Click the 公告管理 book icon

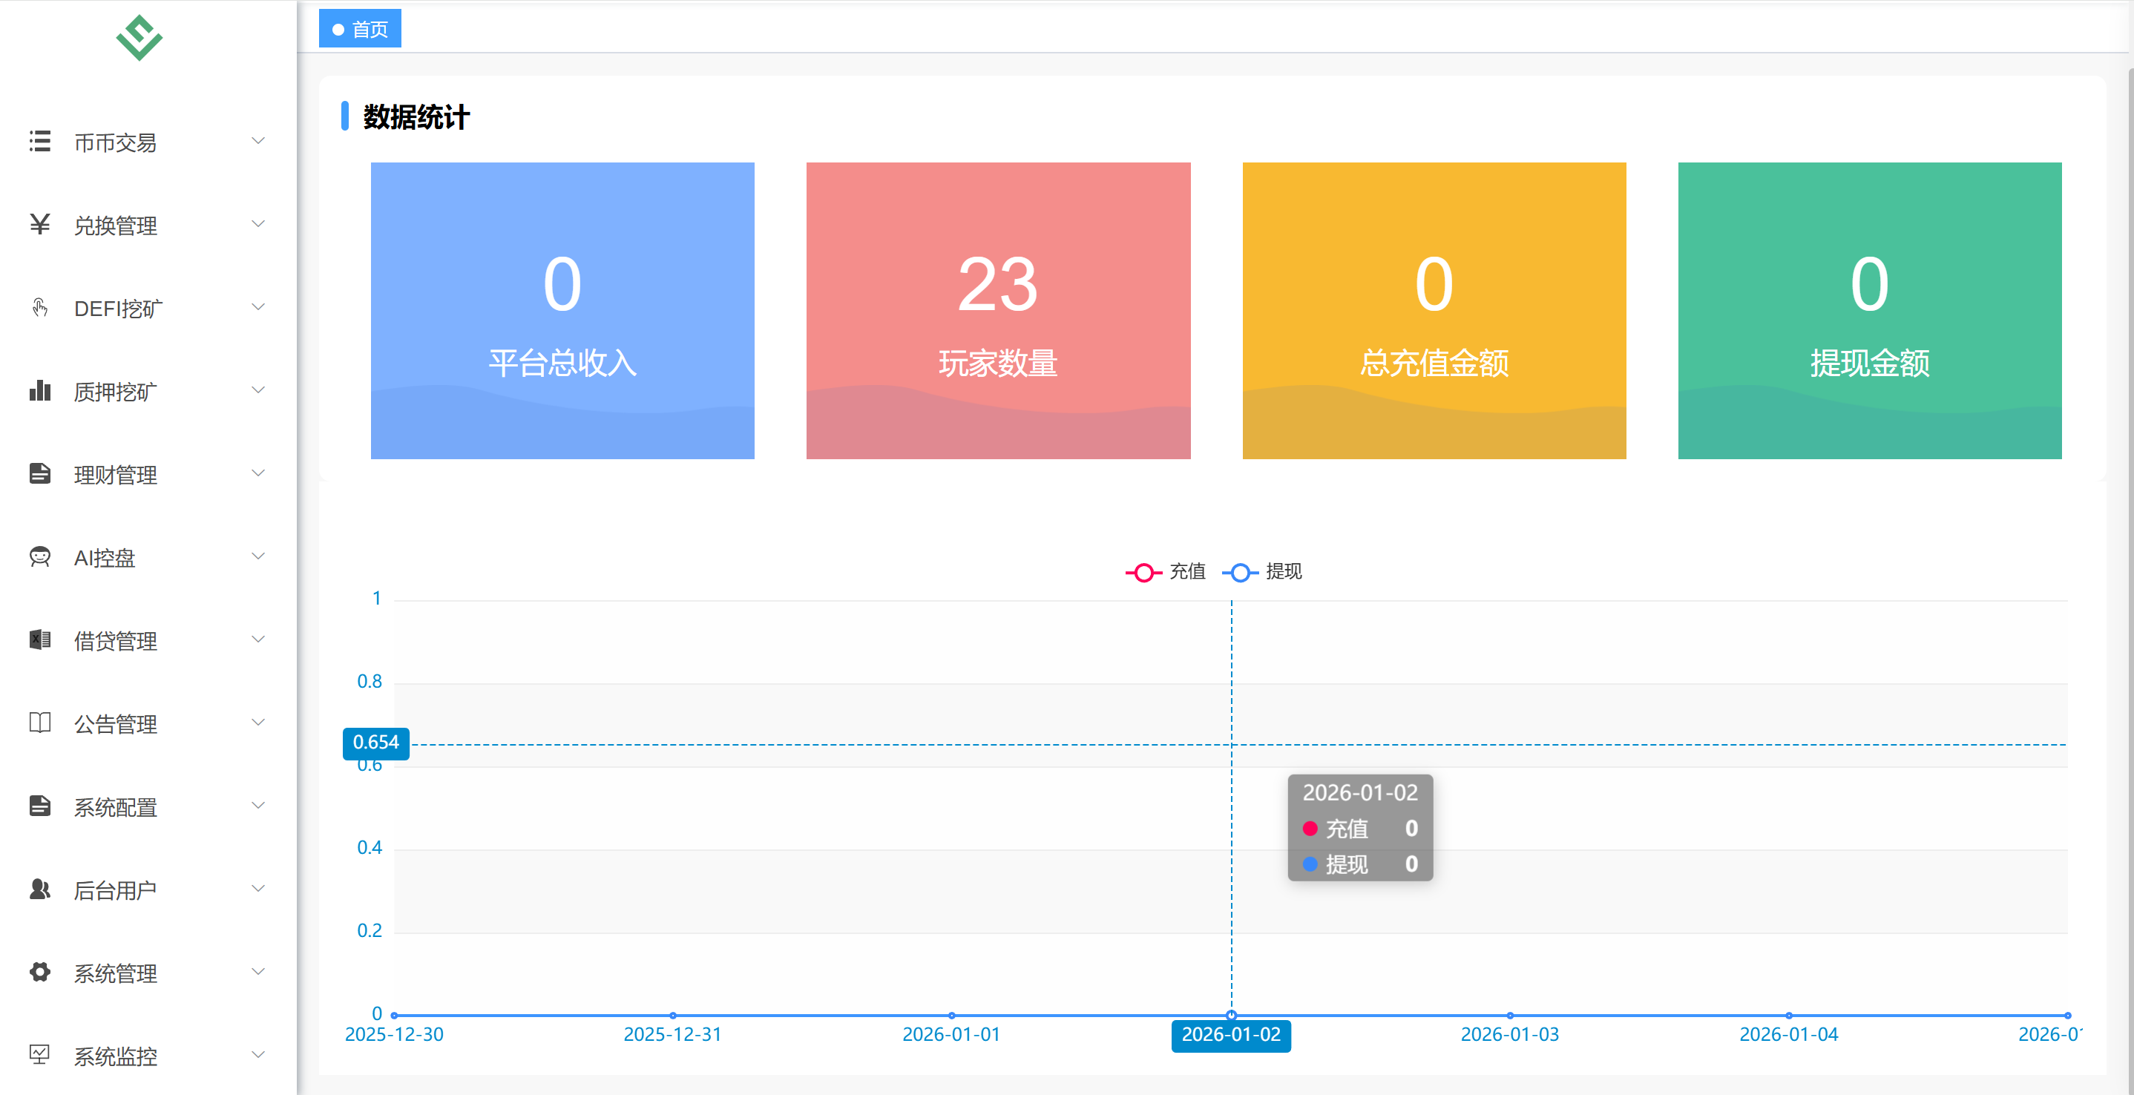(x=39, y=723)
